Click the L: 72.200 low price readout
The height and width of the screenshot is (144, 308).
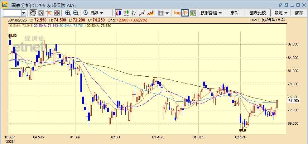77,20
